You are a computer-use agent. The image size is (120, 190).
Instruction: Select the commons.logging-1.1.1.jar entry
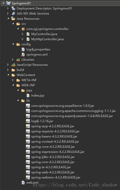73,111
